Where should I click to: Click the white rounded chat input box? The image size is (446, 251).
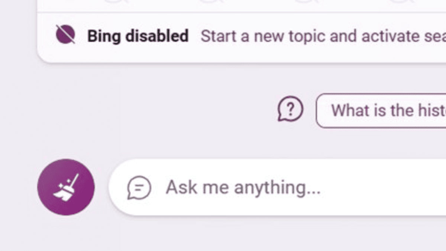[277, 187]
